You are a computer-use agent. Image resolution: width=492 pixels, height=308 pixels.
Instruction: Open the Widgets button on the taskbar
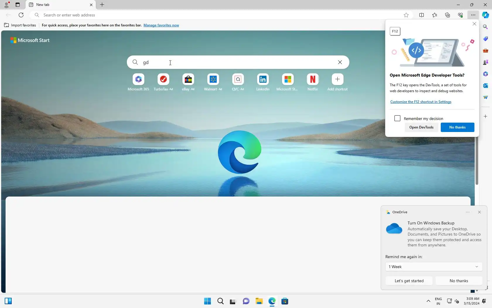[8, 301]
